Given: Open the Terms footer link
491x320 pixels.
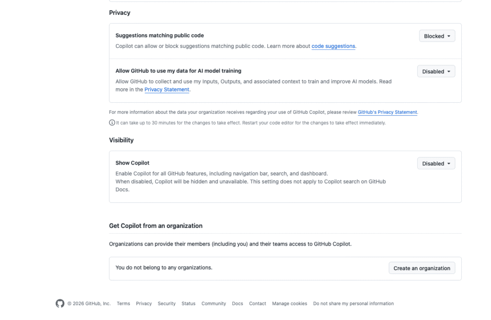Looking at the screenshot, I should tap(123, 304).
